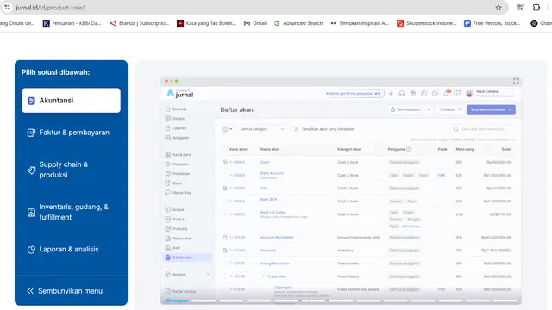Toggle "Tampilkan akun yang diarsipkan" switch

[x=295, y=129]
